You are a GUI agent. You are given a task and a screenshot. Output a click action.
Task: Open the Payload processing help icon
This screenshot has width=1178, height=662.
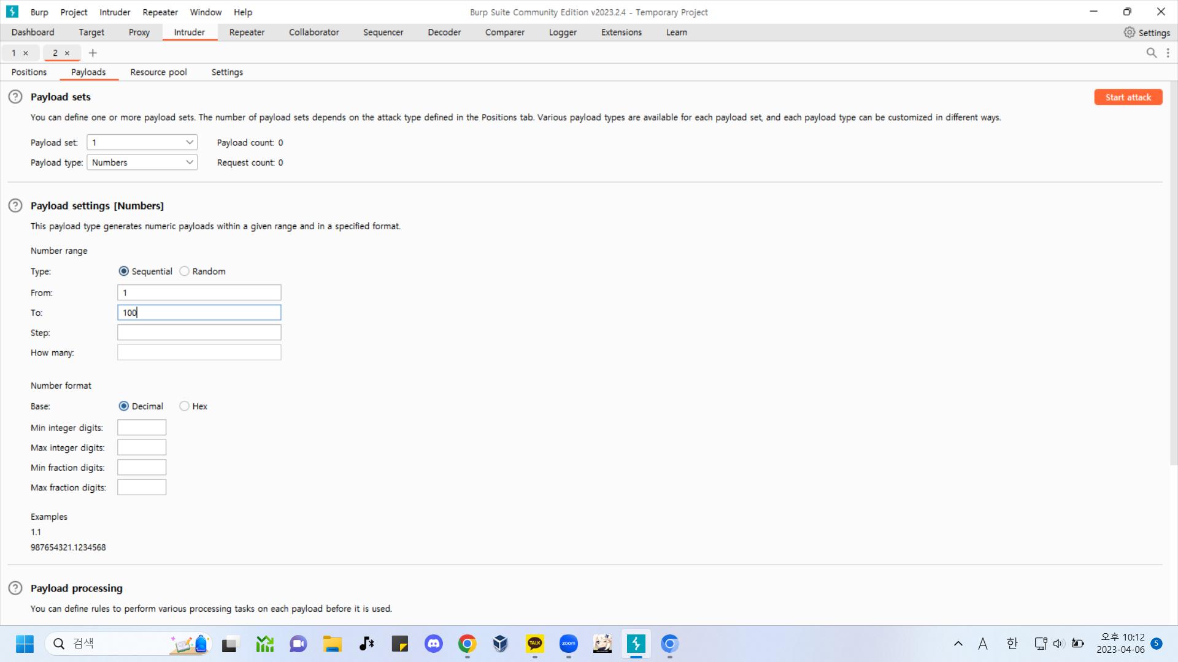click(x=15, y=588)
